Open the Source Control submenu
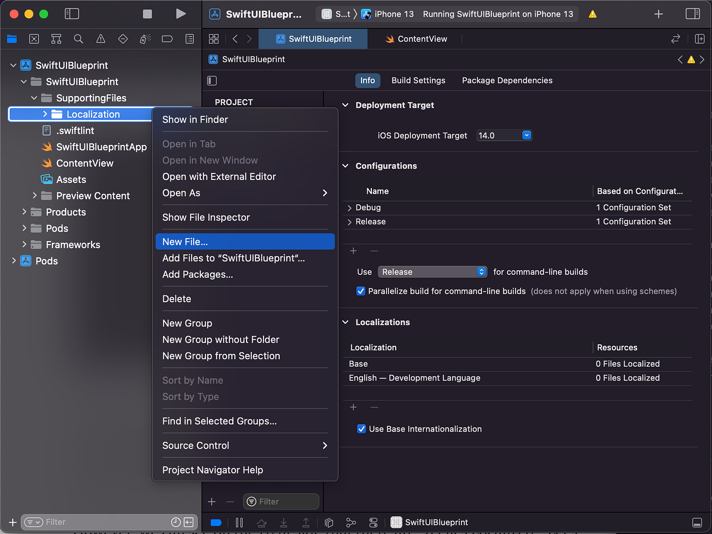 click(245, 446)
